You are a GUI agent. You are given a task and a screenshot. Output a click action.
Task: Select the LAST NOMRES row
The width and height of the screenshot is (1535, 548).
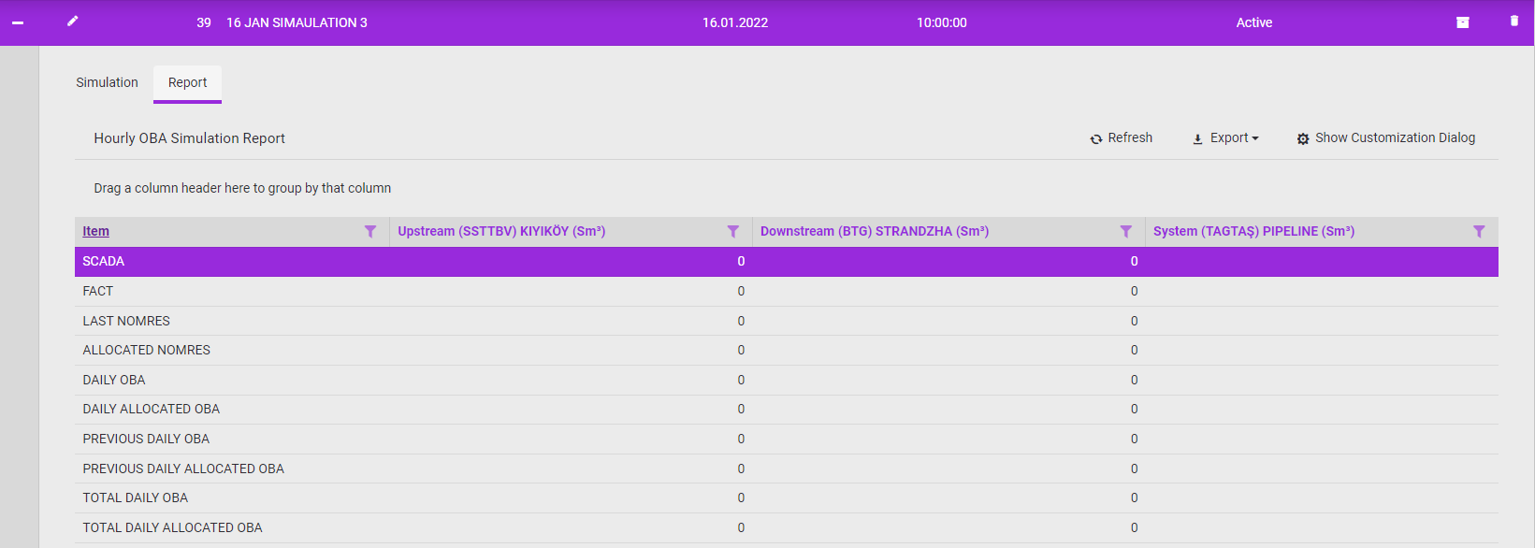point(126,321)
